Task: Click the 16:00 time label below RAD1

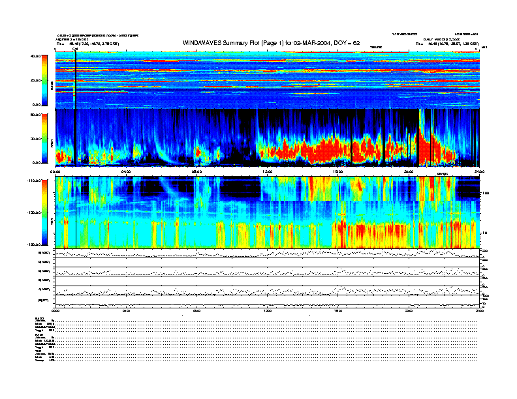Action: click(x=337, y=171)
